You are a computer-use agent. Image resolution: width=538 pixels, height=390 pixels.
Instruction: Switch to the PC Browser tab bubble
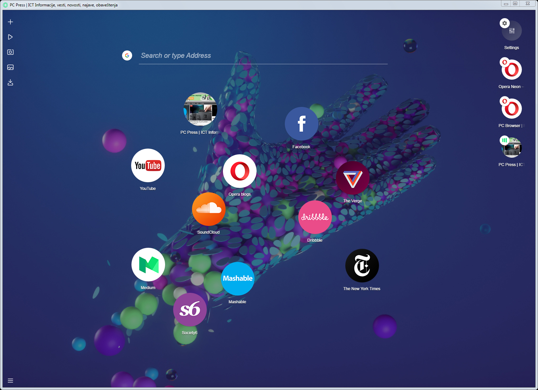(512, 109)
